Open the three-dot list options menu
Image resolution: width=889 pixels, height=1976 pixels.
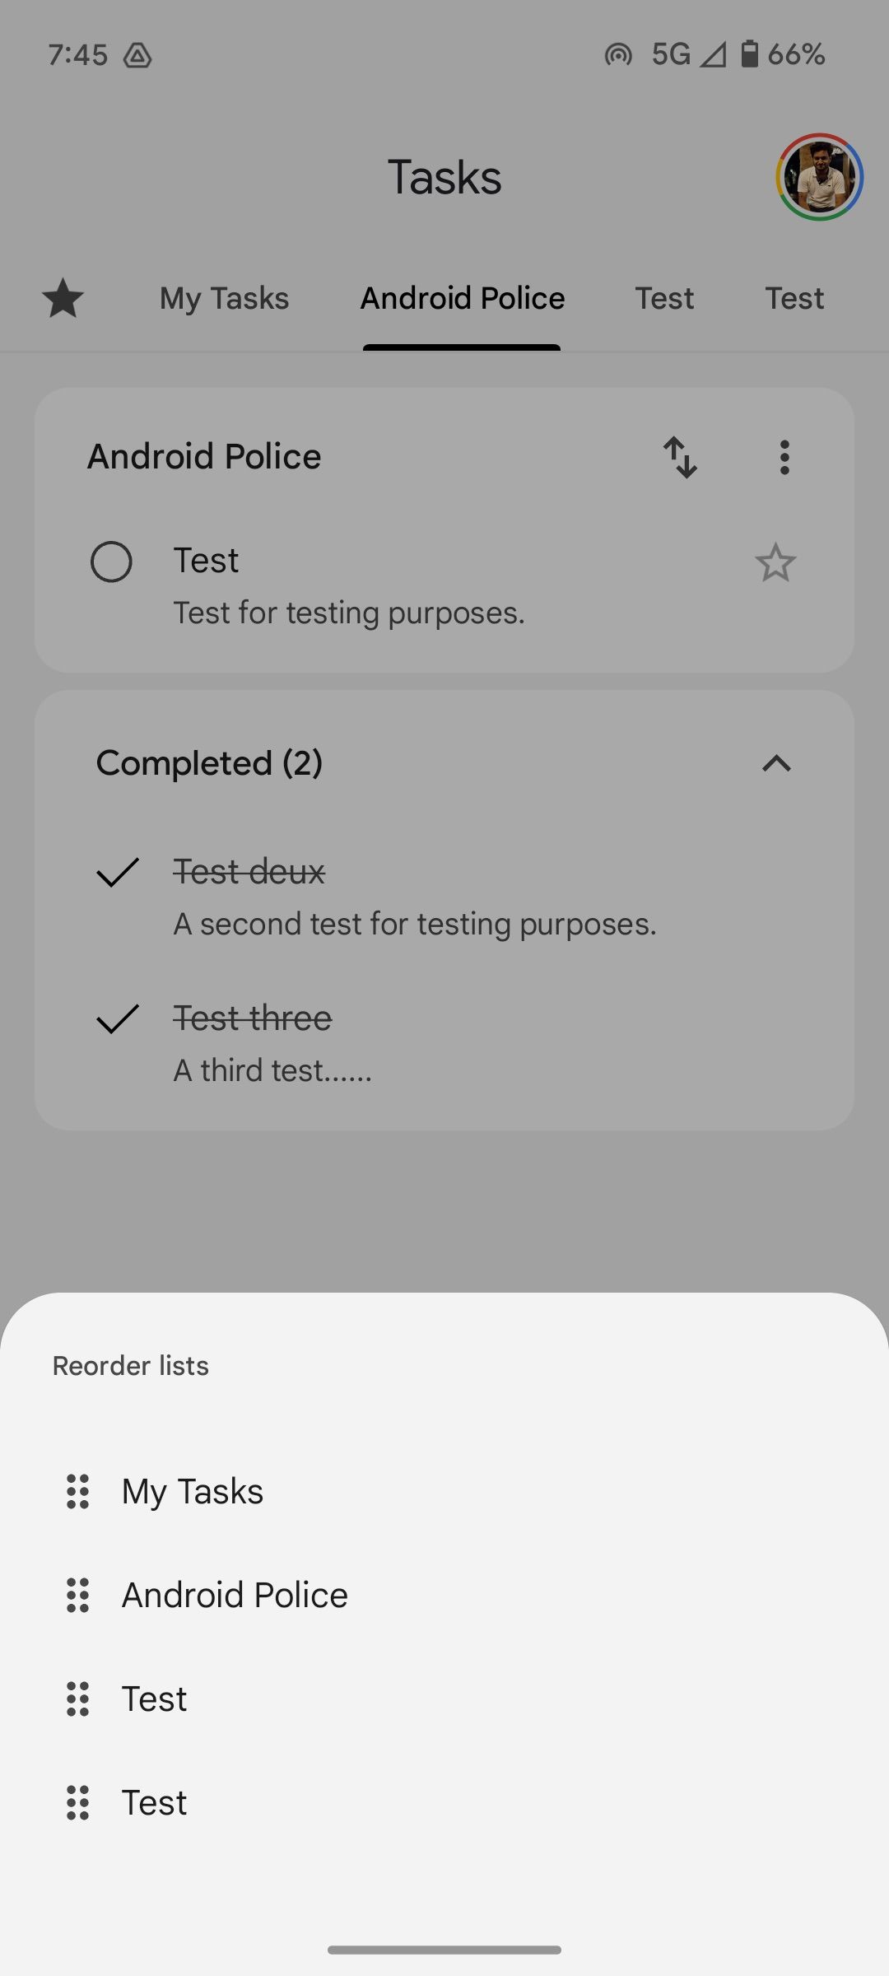point(784,457)
